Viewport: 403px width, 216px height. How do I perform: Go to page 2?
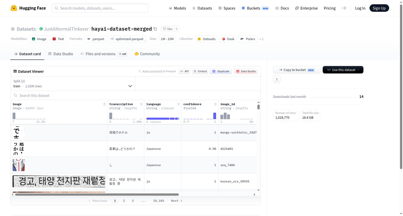pos(124,201)
